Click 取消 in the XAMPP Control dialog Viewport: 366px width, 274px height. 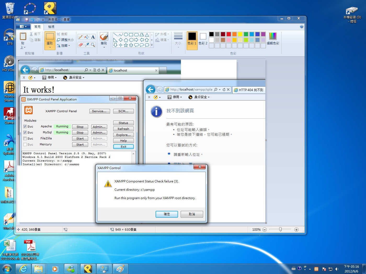(x=192, y=214)
